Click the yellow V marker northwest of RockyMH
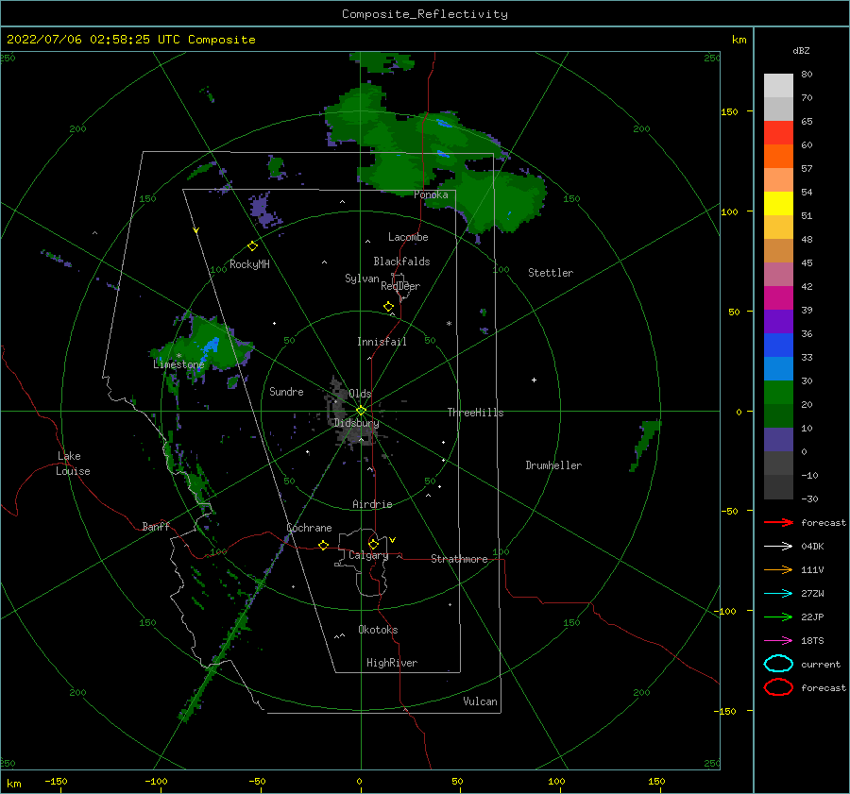Screen dimensions: 850x794 196,230
